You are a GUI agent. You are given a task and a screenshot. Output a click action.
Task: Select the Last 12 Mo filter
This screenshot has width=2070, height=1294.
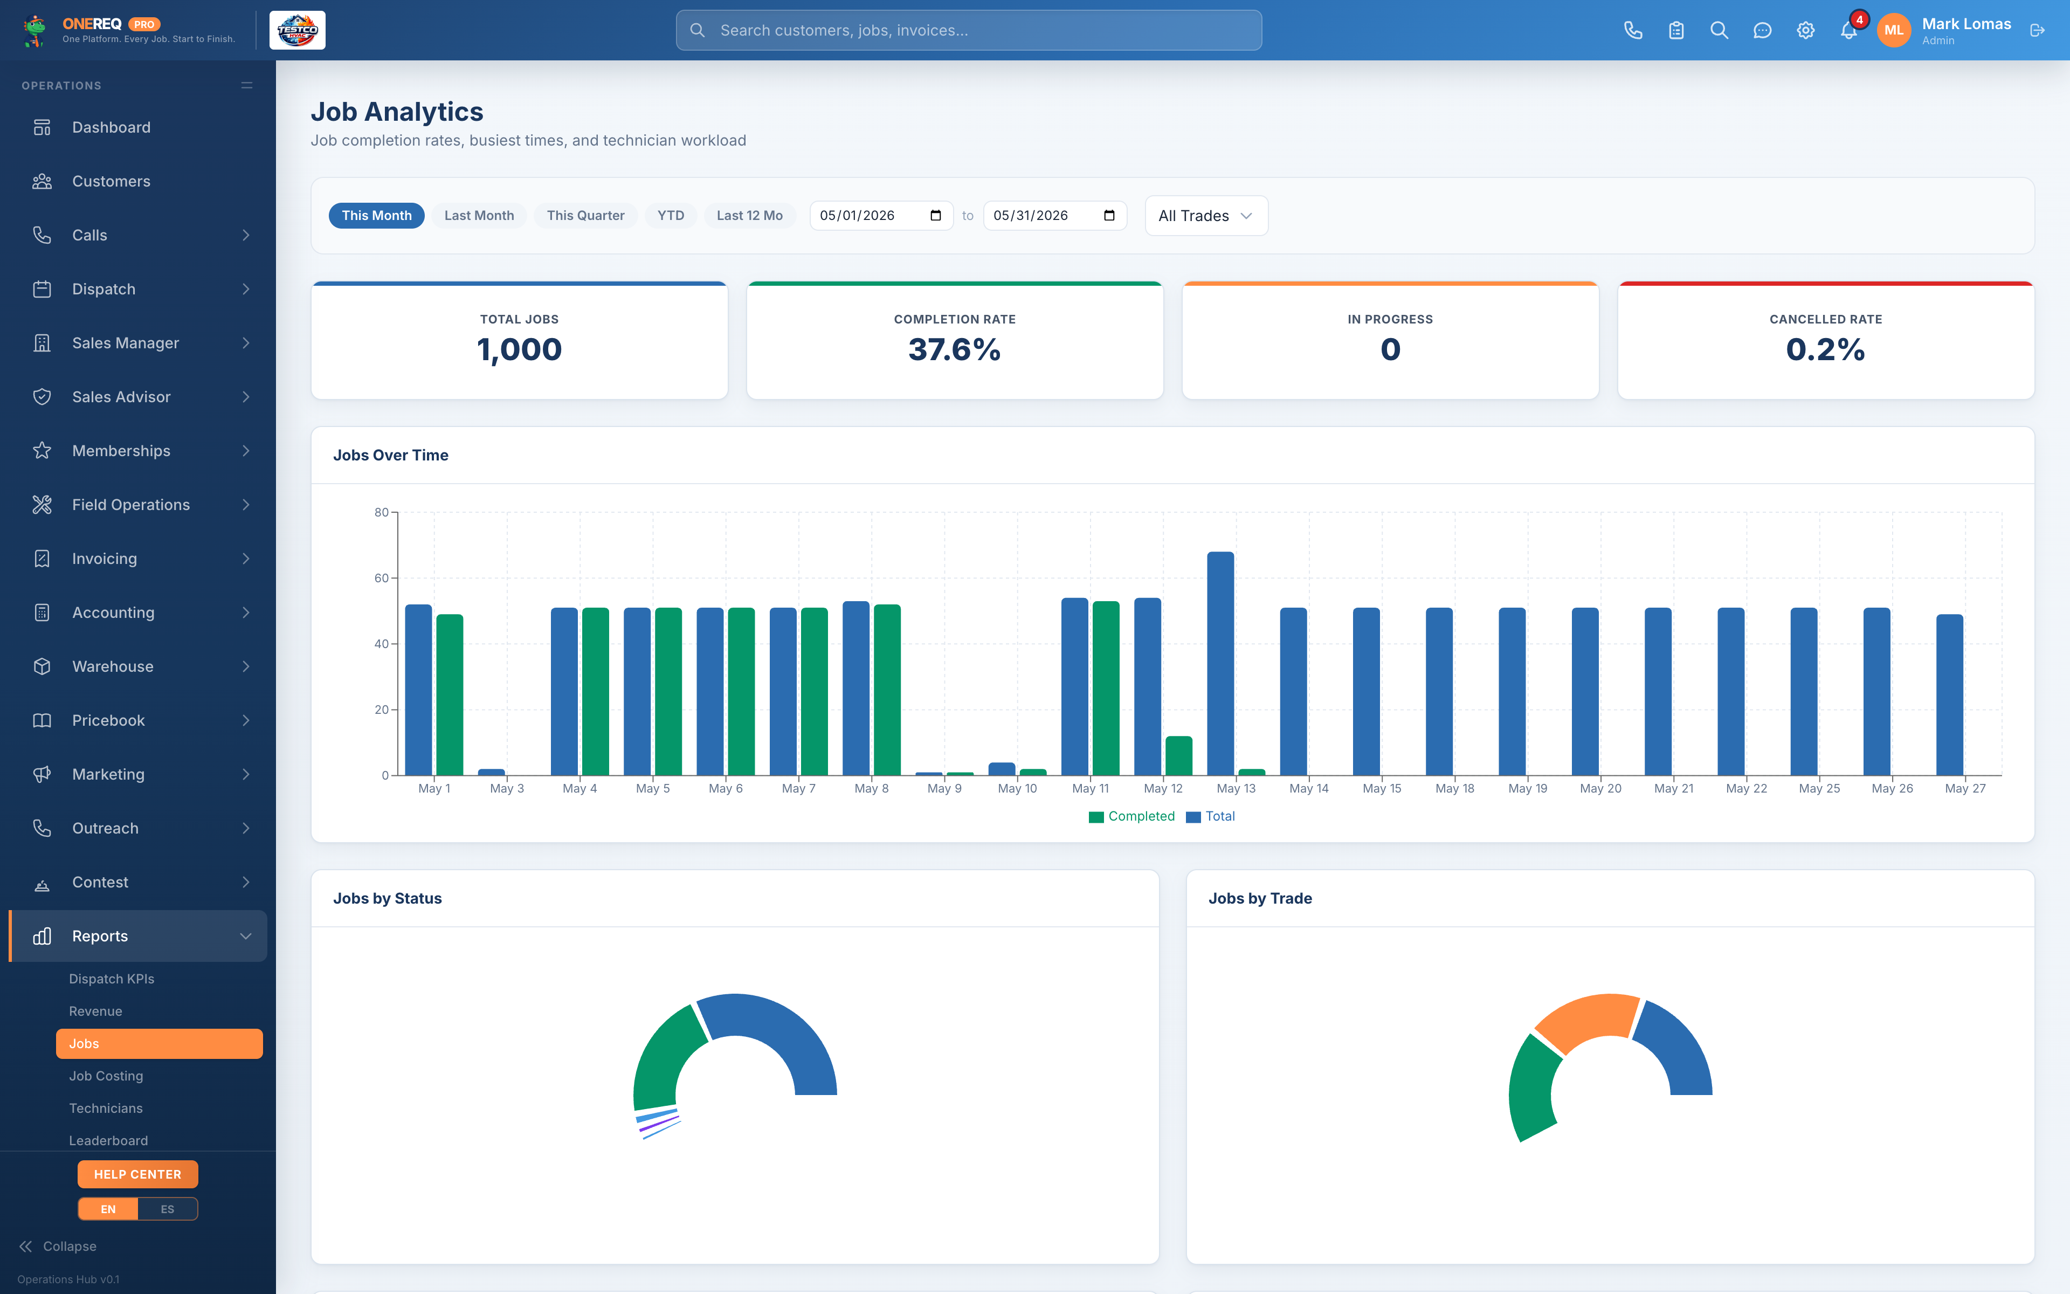tap(749, 216)
